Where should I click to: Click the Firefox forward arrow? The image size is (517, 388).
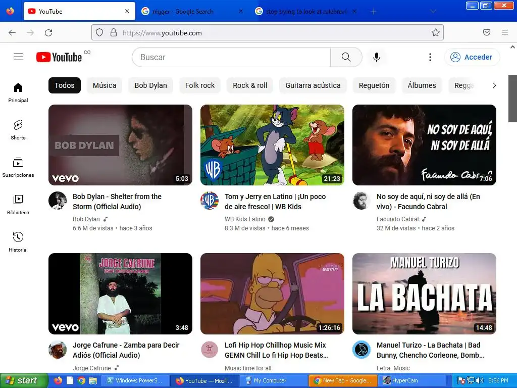(30, 33)
